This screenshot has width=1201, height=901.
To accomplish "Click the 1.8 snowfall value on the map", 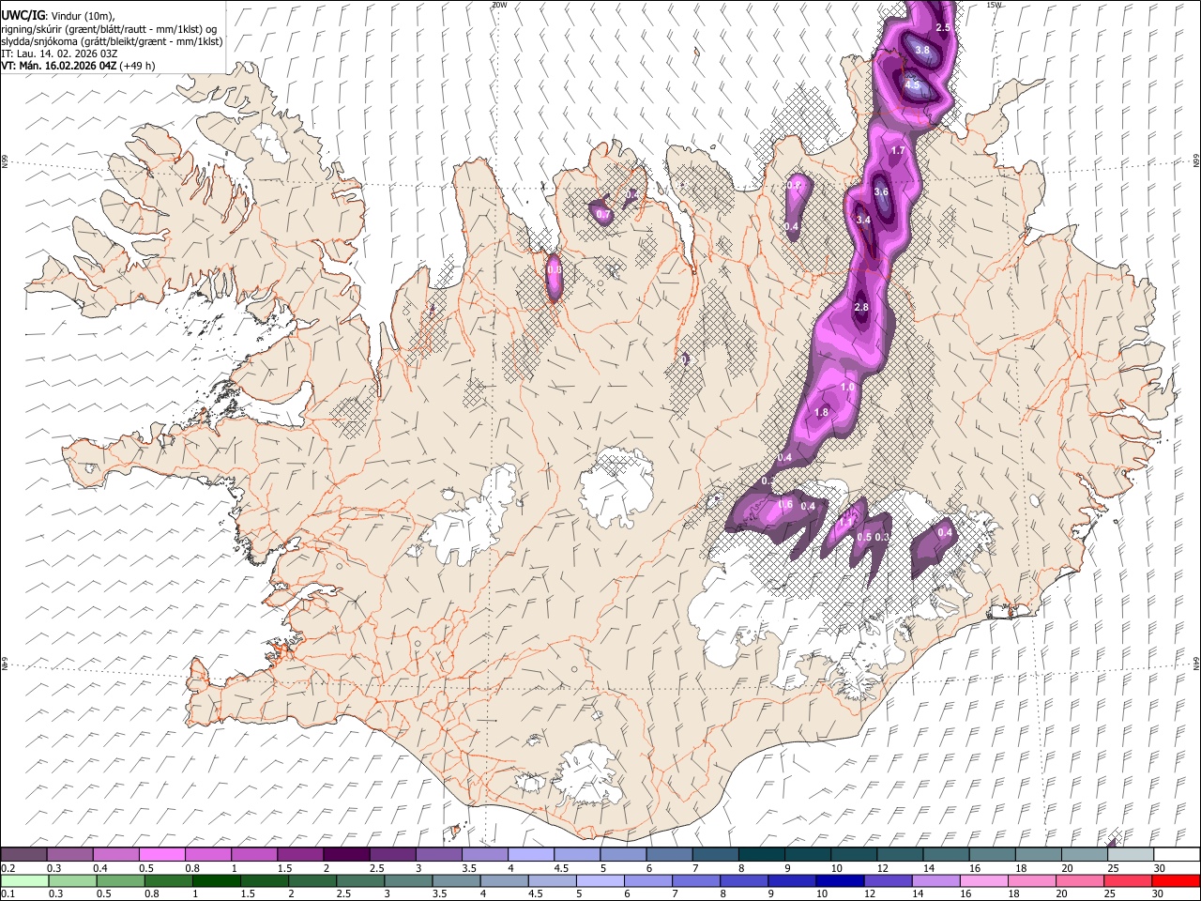I will 821,412.
